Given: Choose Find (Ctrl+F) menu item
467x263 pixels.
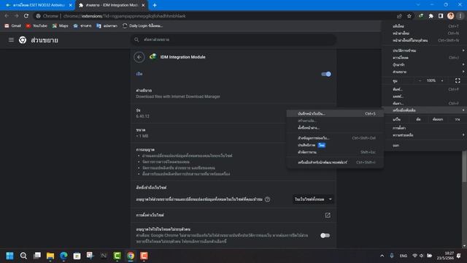Looking at the screenshot, I should (x=425, y=104).
